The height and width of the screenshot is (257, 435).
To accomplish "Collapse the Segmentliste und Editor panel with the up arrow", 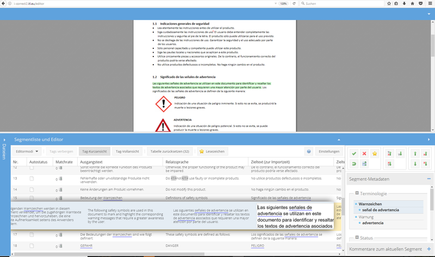I will pos(339,140).
